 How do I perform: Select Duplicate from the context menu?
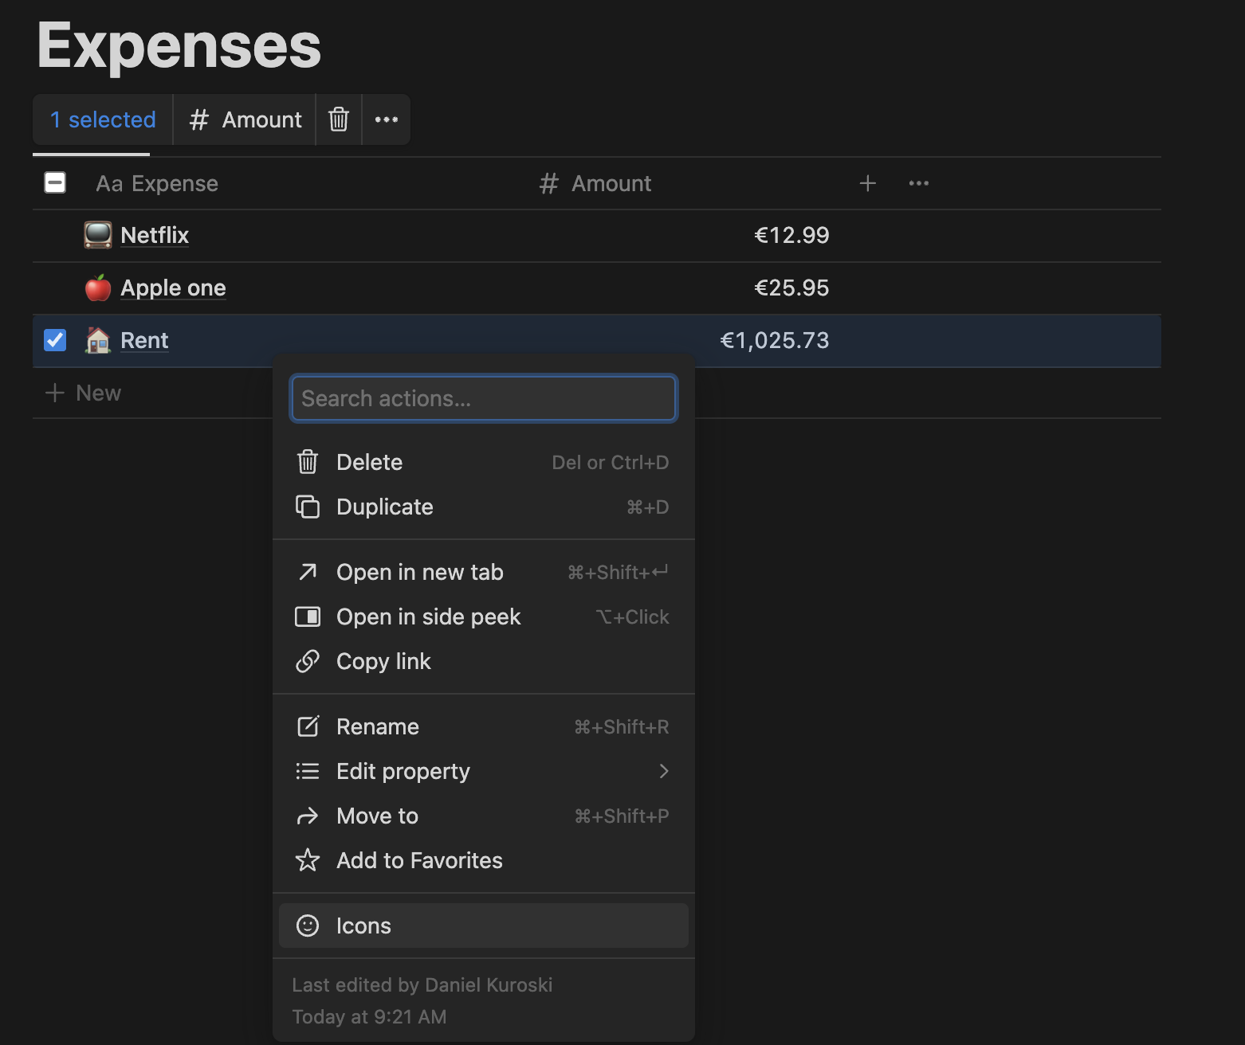tap(385, 507)
